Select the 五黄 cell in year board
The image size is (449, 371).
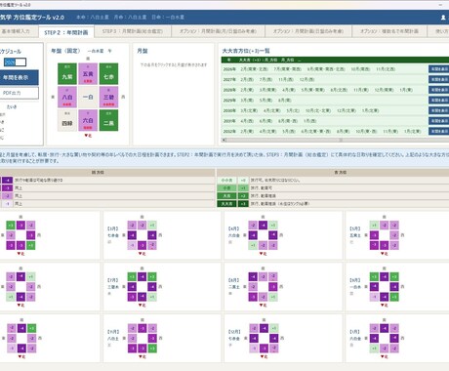[x=88, y=74]
